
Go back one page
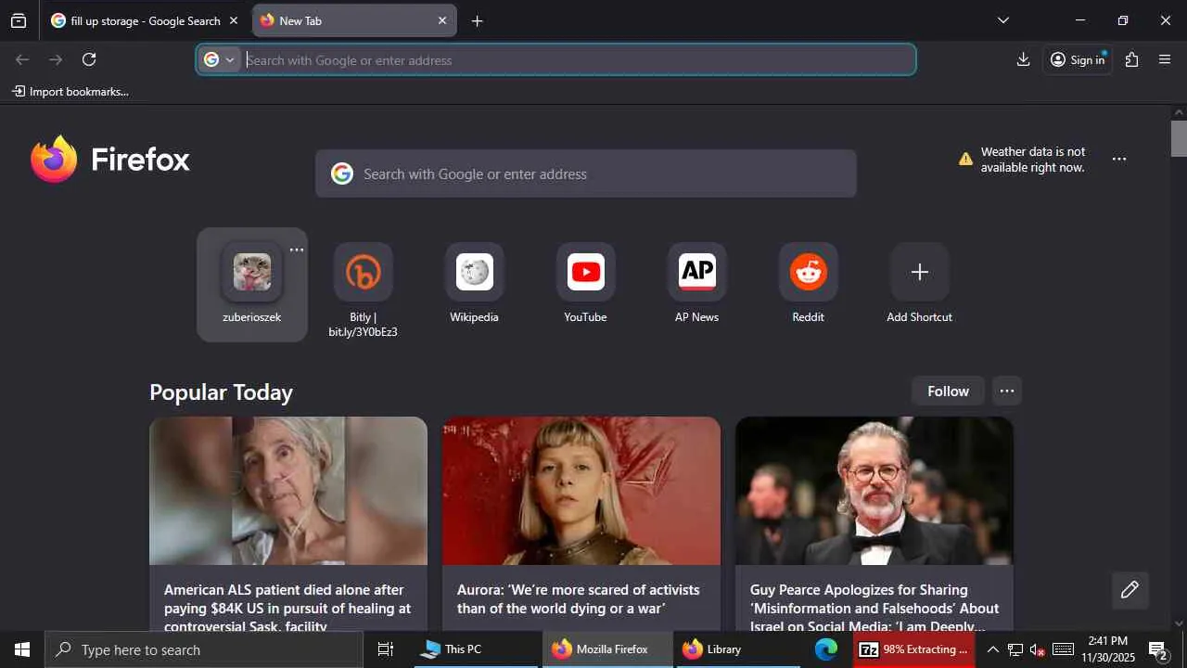click(22, 59)
